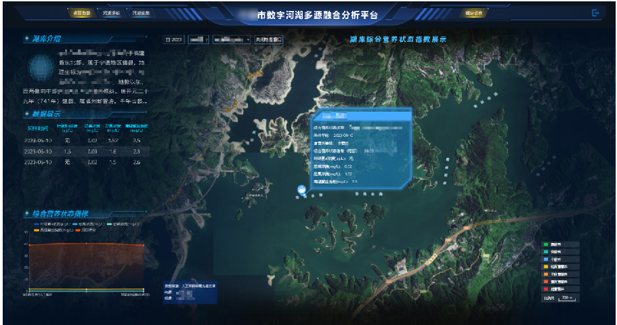
Task: Switch to the 河湖检测 tab
Action: click(141, 14)
